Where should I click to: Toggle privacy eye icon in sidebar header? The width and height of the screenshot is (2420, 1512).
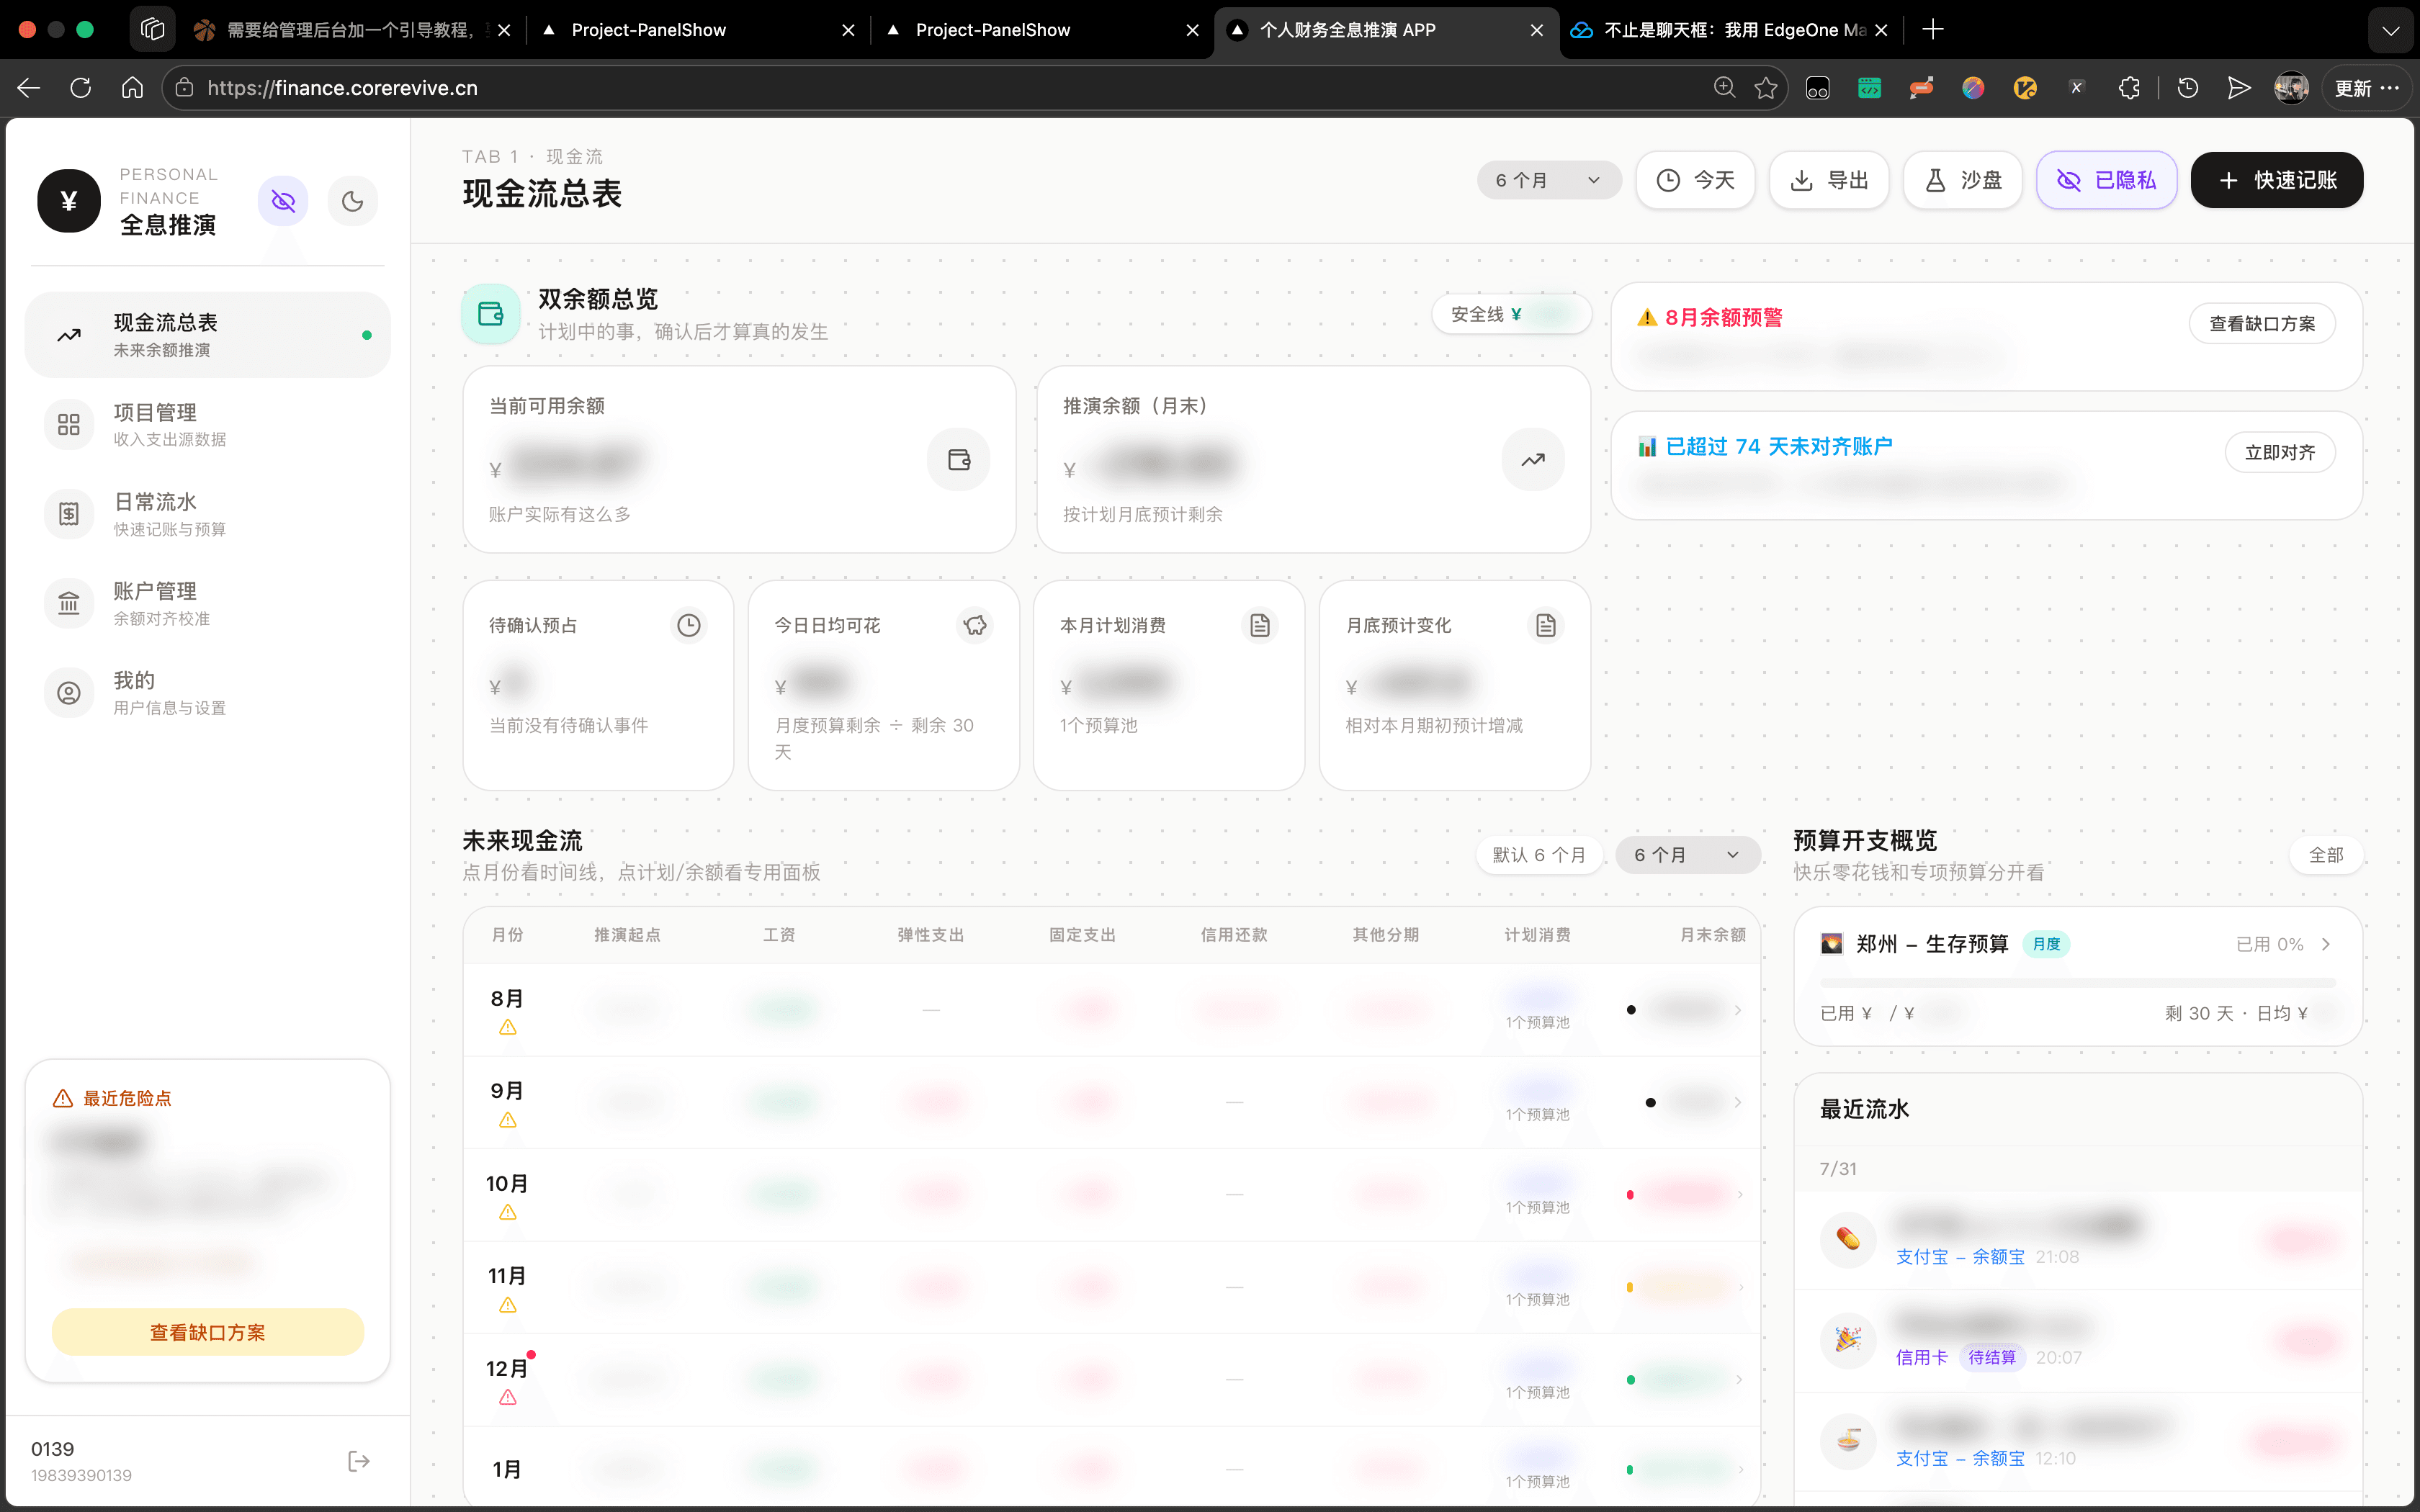click(283, 201)
